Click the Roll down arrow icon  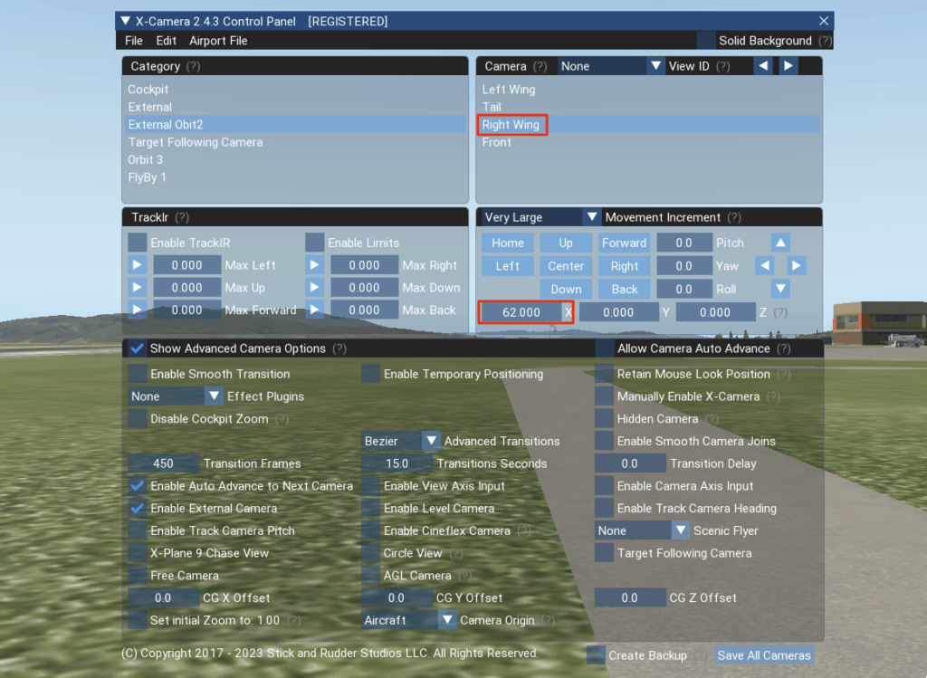click(780, 290)
